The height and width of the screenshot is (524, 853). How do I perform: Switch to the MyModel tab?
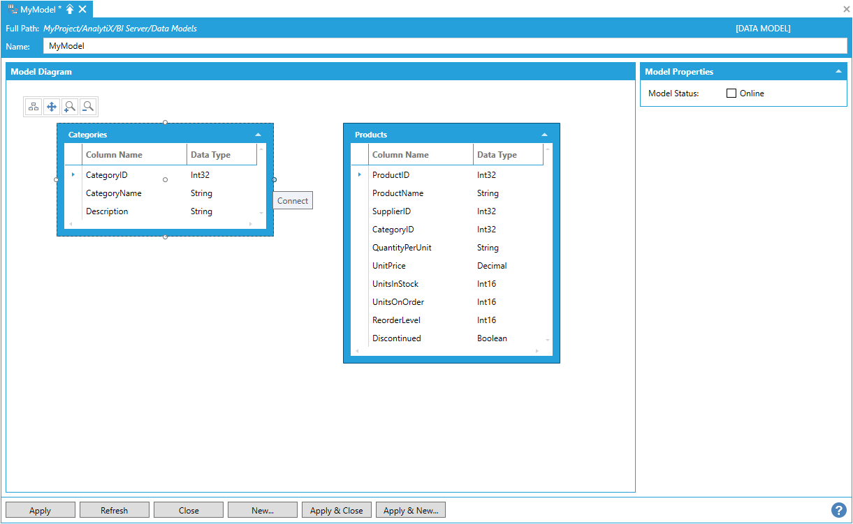click(36, 9)
